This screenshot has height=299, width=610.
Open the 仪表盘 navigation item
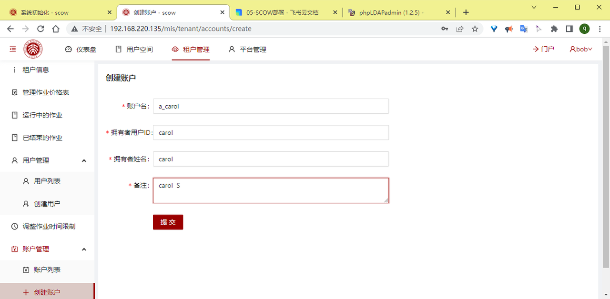click(x=81, y=49)
